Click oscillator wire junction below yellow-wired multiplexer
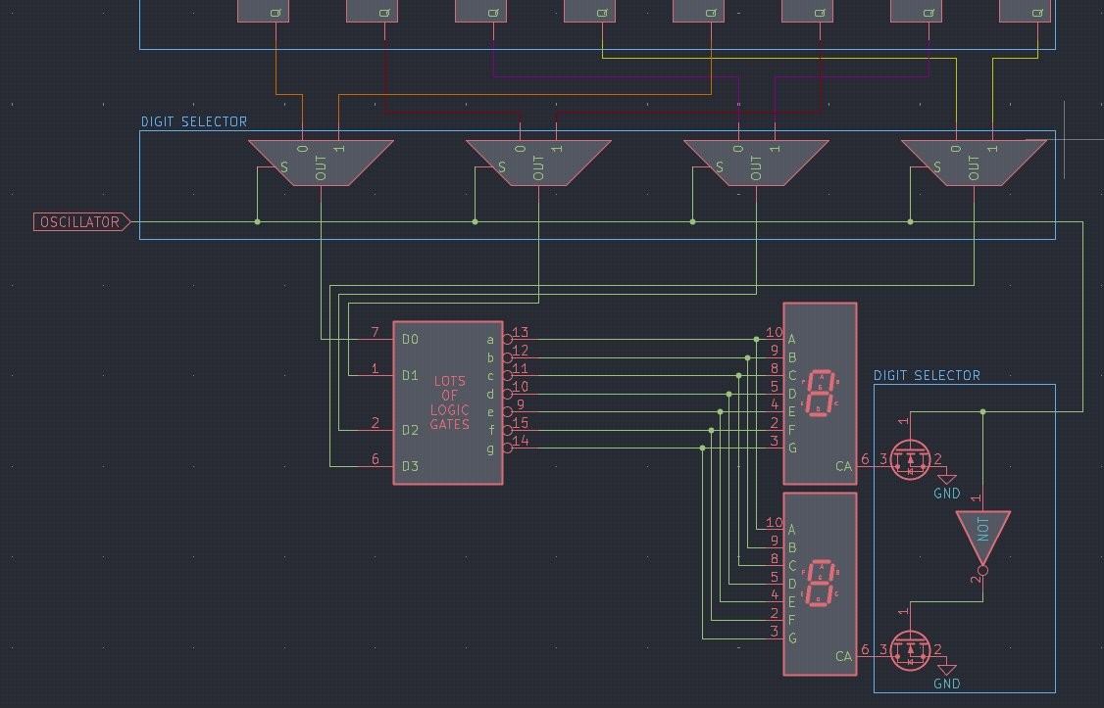1104x708 pixels. tap(911, 222)
